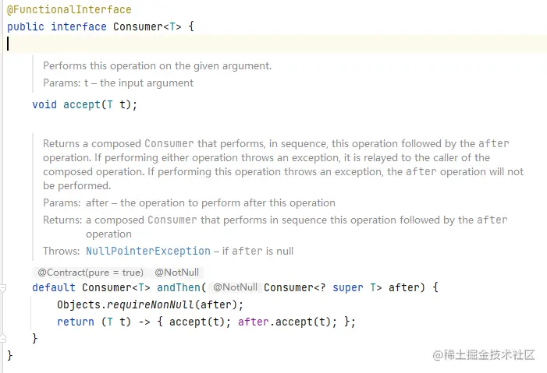Collapse the andThen method fold marker

2,288
